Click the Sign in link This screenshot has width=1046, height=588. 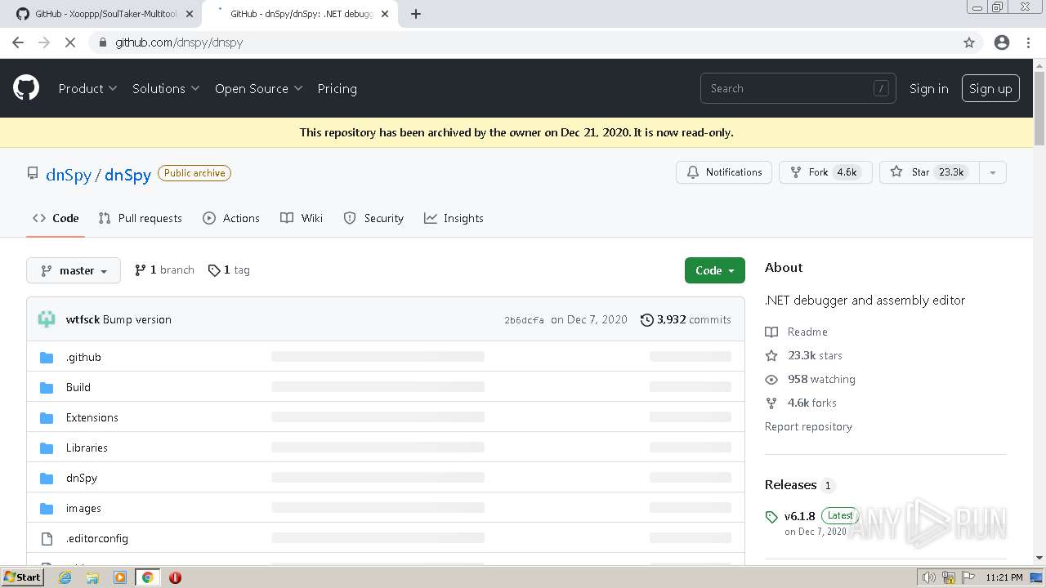[929, 88]
